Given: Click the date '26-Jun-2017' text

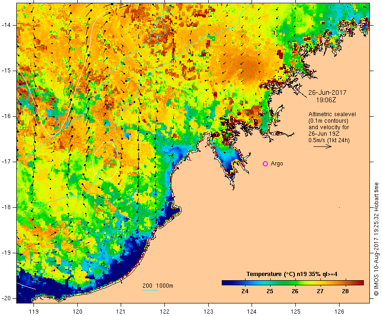Looking at the screenshot, I should (327, 92).
